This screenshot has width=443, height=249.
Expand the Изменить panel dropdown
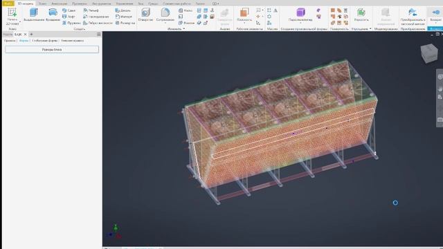(x=184, y=29)
